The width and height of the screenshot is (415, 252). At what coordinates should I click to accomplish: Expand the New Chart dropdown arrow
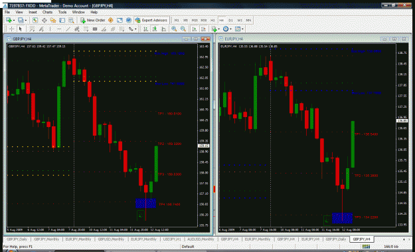pyautogui.click(x=14, y=21)
